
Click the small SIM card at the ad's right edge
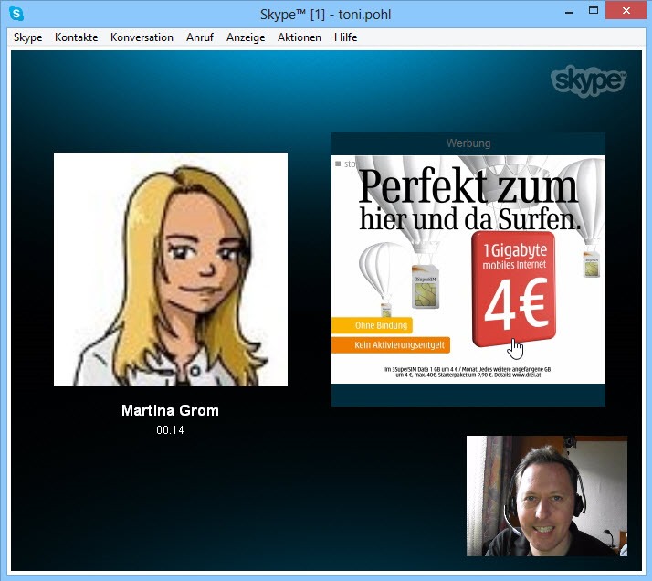[x=591, y=261]
